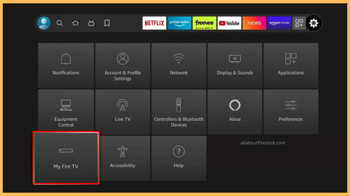Open the Alexa settings tile
The image size is (350, 196).
click(235, 112)
